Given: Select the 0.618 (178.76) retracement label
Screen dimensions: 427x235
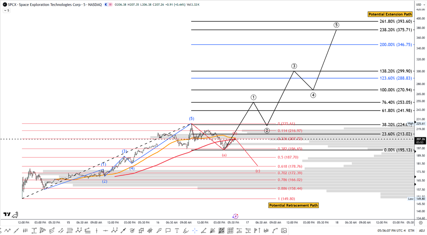Looking at the screenshot, I should tap(290, 166).
